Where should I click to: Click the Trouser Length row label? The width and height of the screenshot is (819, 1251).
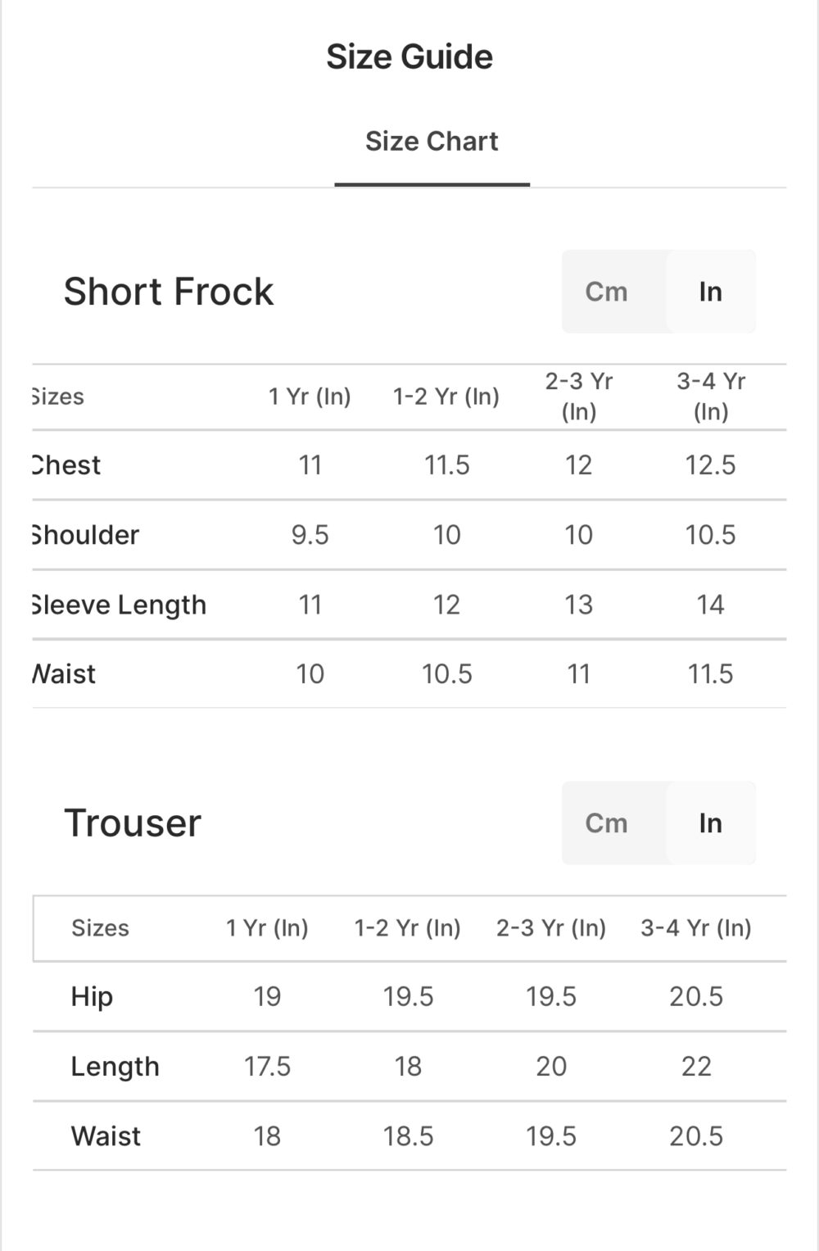coord(115,1067)
